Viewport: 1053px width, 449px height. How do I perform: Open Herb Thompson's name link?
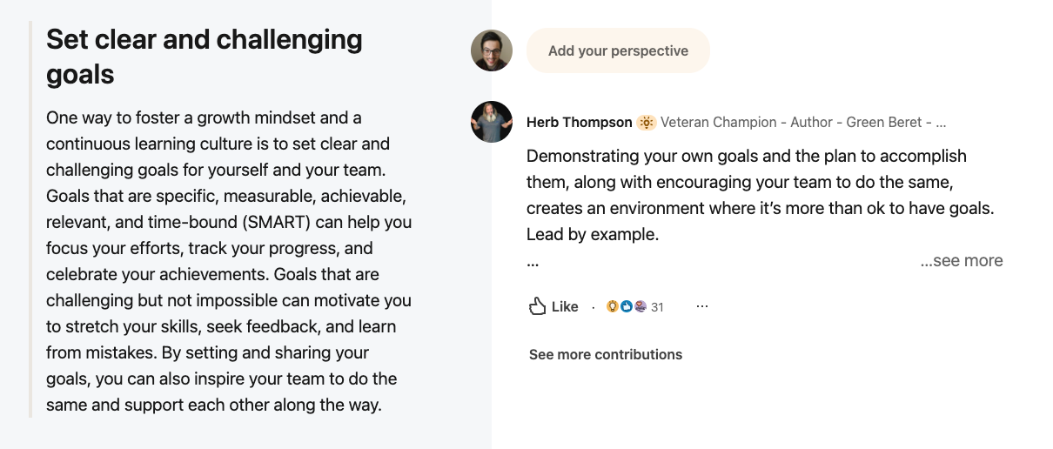click(x=578, y=123)
